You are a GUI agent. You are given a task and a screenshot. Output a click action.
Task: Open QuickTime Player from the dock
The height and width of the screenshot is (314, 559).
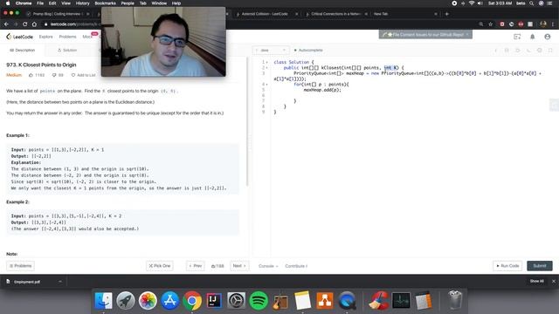point(347,301)
